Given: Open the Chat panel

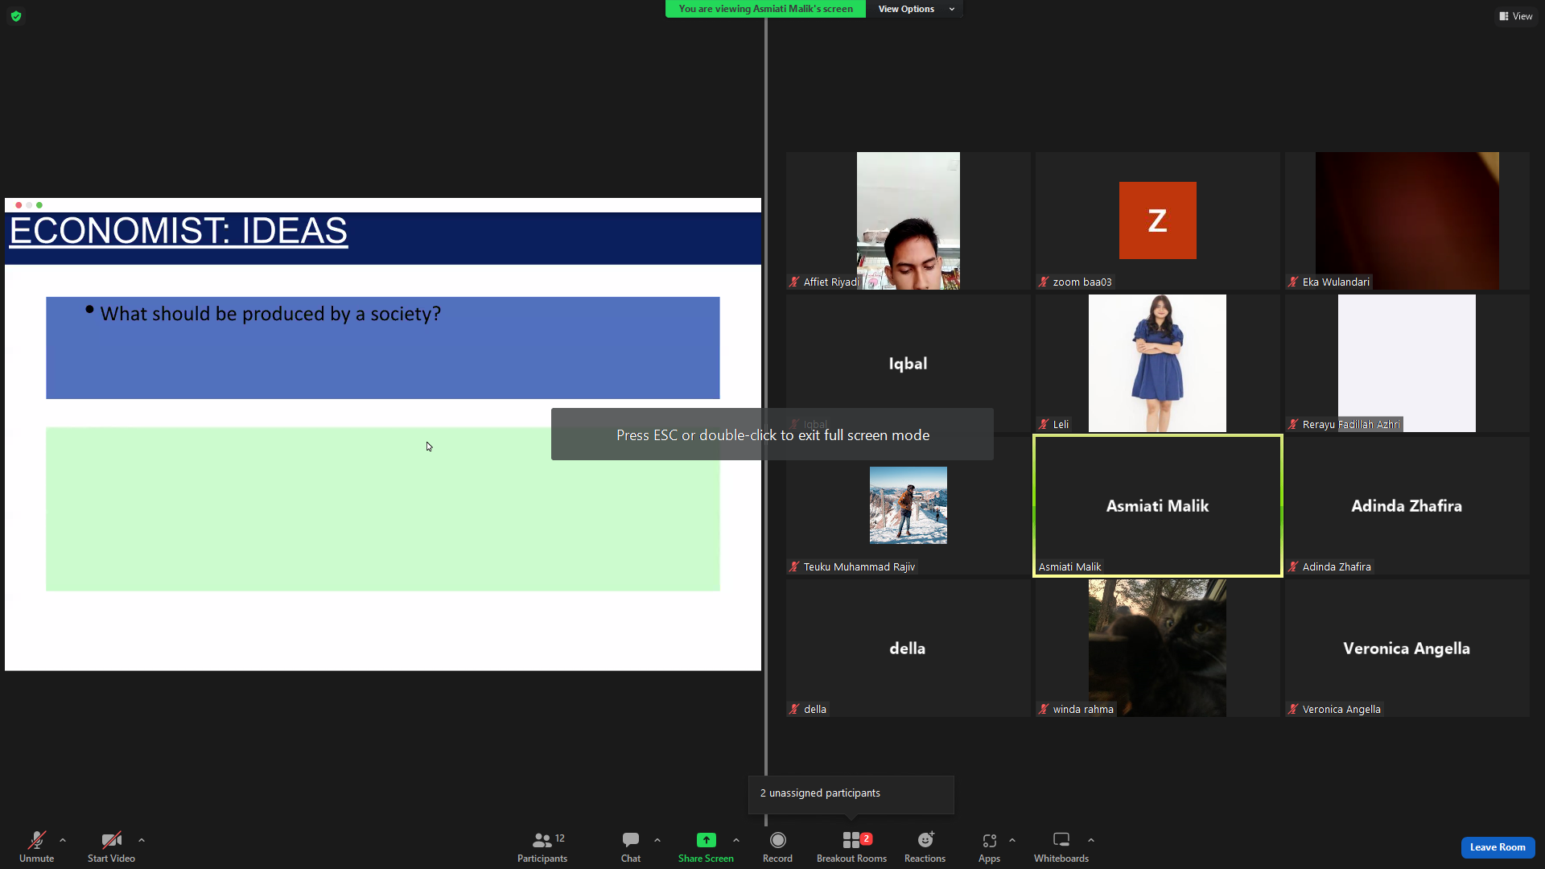Looking at the screenshot, I should [631, 847].
